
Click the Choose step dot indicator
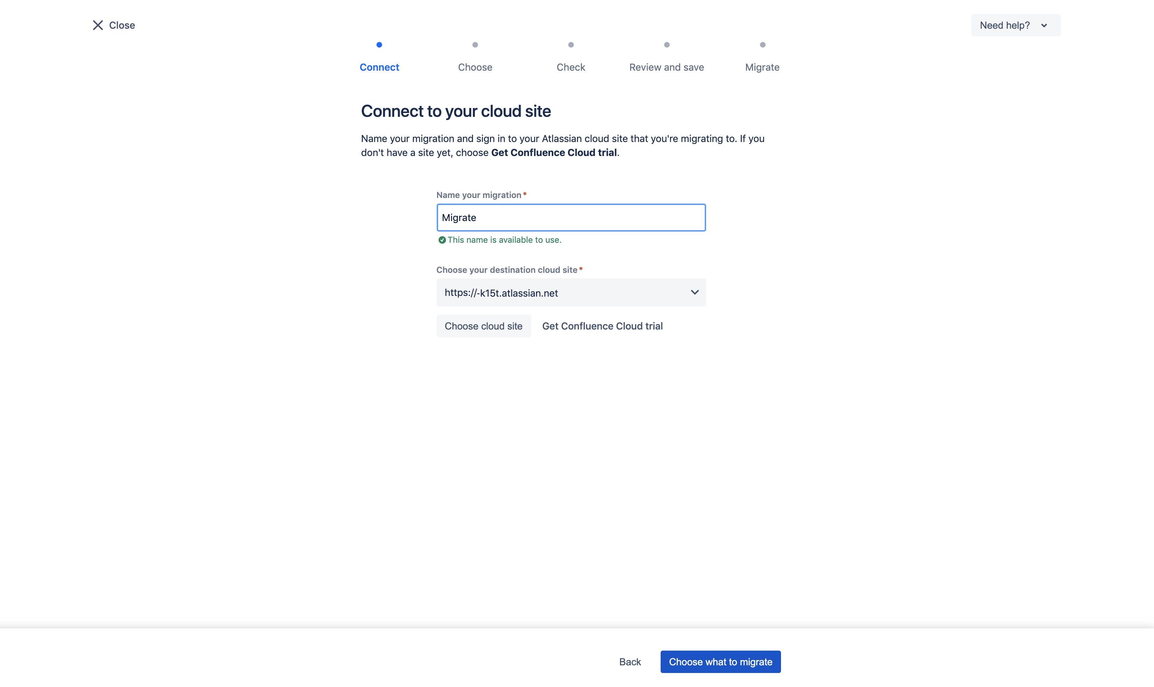pyautogui.click(x=475, y=45)
